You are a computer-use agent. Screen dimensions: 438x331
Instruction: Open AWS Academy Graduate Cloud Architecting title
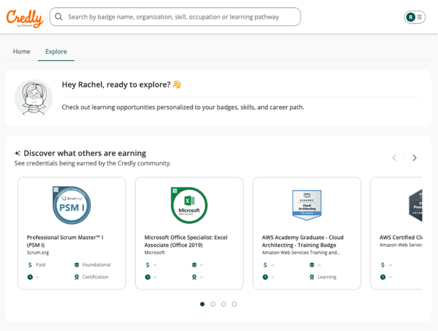click(x=303, y=241)
